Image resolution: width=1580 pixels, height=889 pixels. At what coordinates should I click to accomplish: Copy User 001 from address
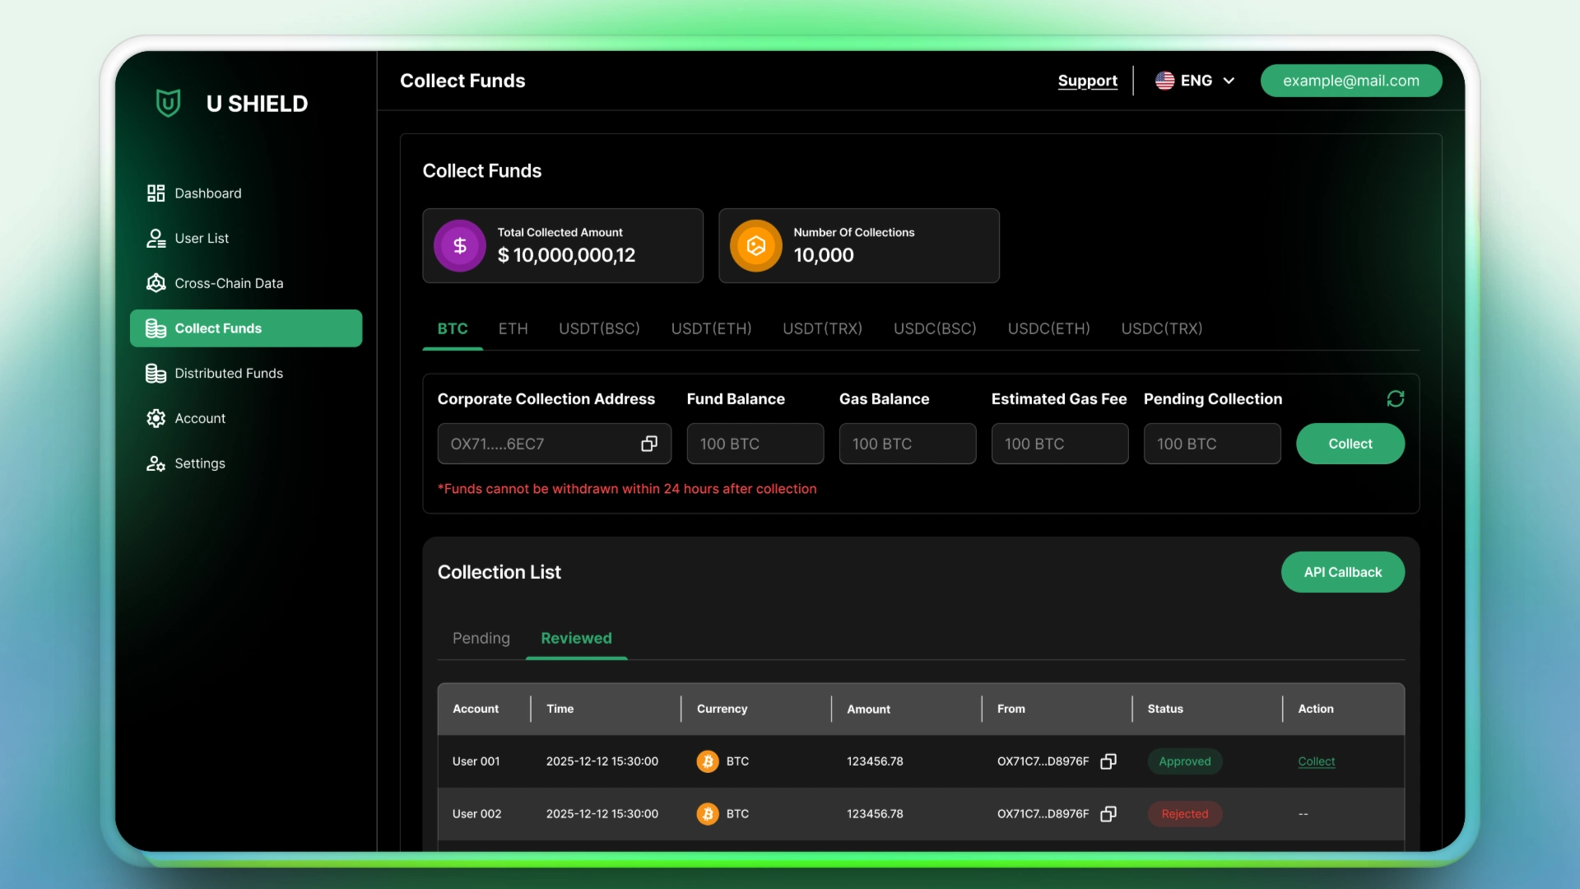(x=1108, y=761)
